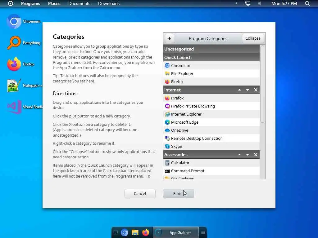Select Firefox Private Browsing item

pos(211,106)
